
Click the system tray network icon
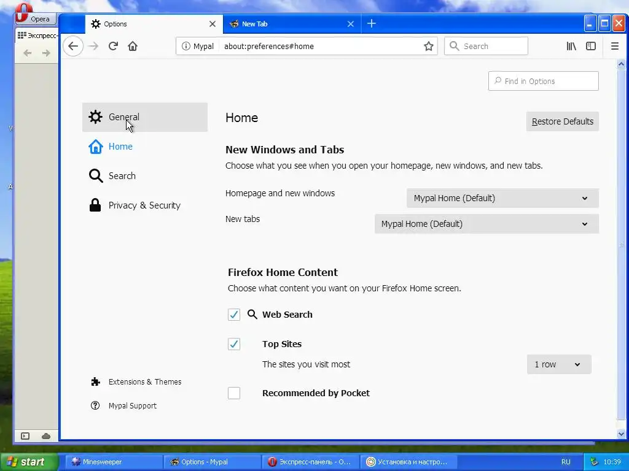click(x=594, y=462)
